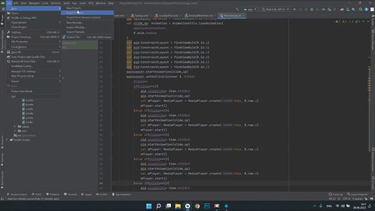Viewport: 375px width, 211px height.
Task: Open the Logcat tool window
Action: [87, 194]
